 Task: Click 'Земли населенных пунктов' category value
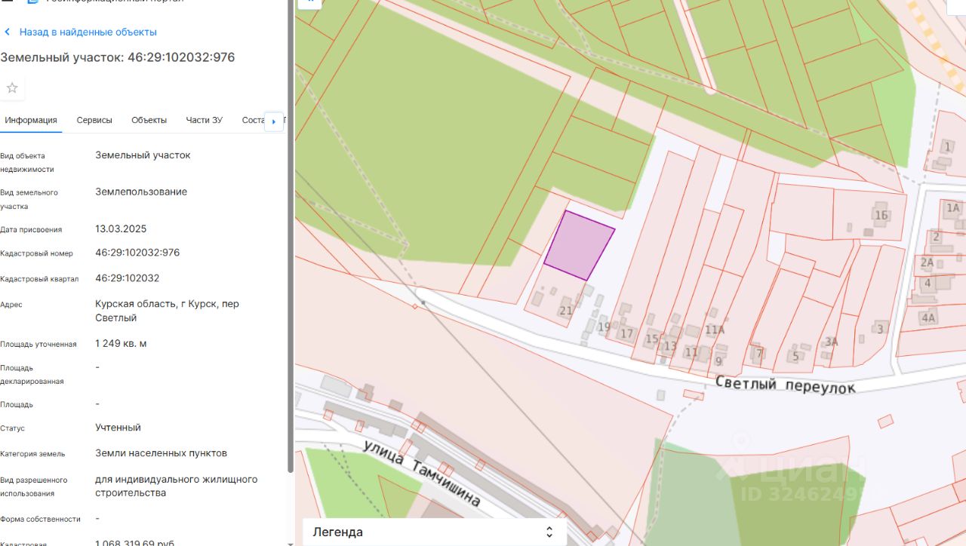pos(161,453)
